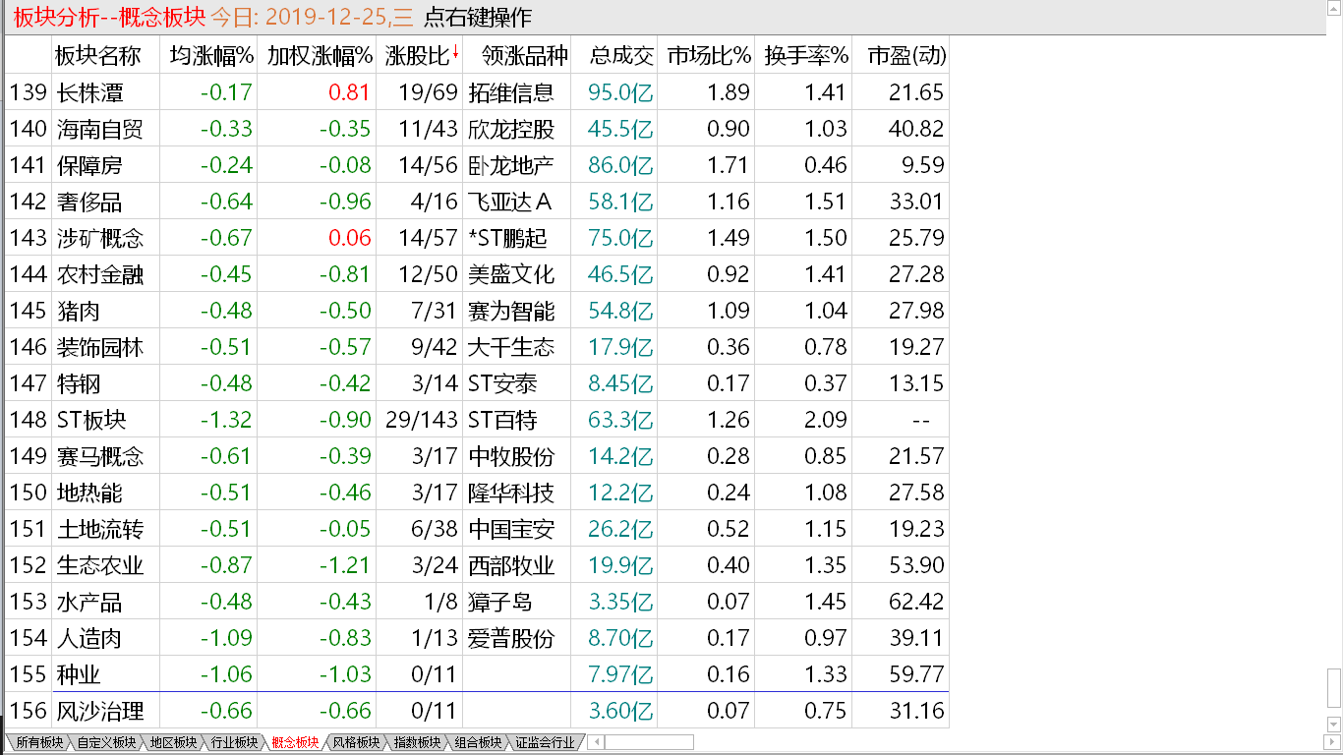Click the horizontal scrollbar left arrow
The image size is (1343, 755).
(x=597, y=742)
